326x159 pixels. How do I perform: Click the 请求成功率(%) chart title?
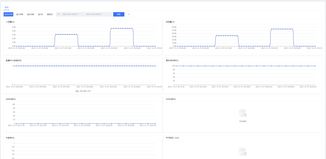(x=172, y=61)
